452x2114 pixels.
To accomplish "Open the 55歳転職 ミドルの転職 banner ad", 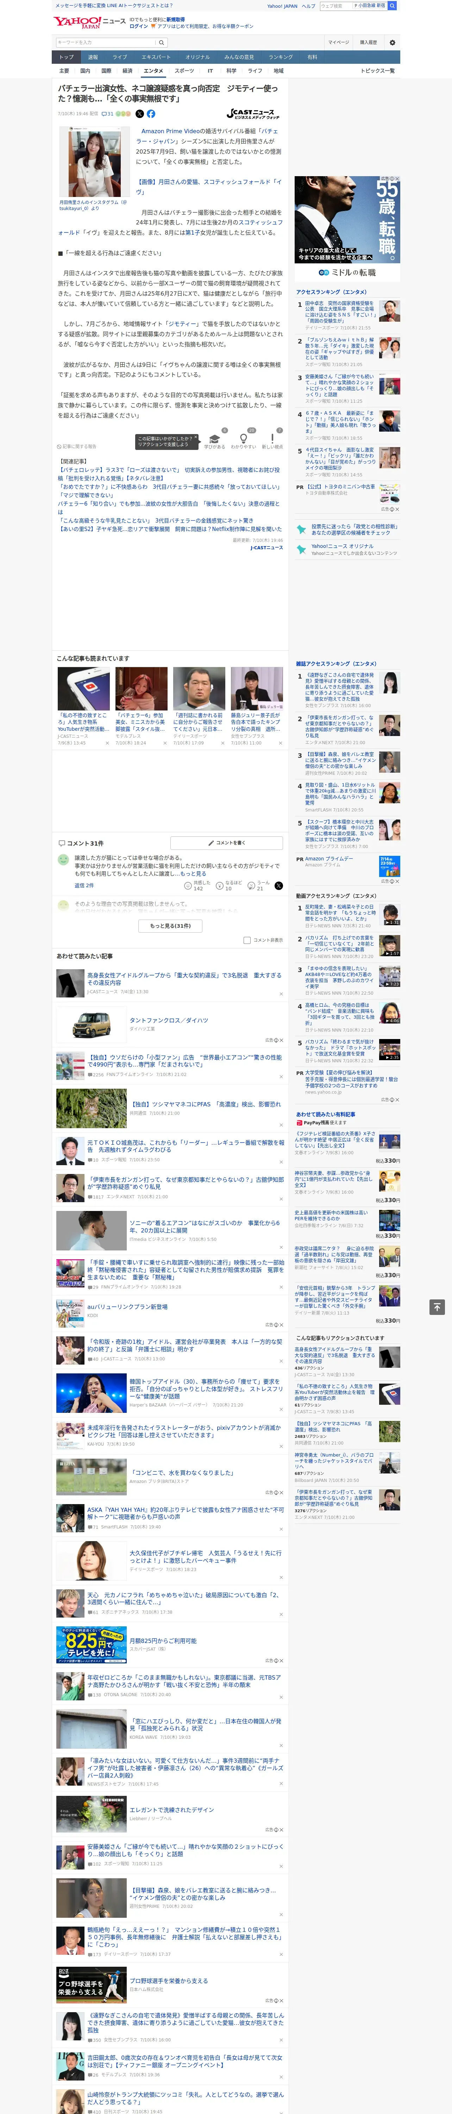I will click(347, 229).
